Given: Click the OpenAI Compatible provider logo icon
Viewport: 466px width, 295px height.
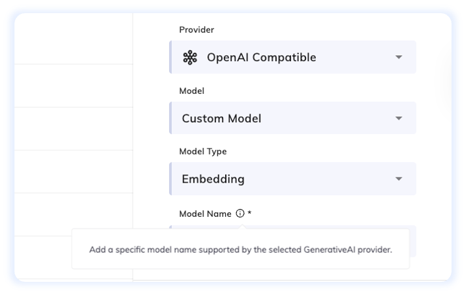Looking at the screenshot, I should 190,57.
